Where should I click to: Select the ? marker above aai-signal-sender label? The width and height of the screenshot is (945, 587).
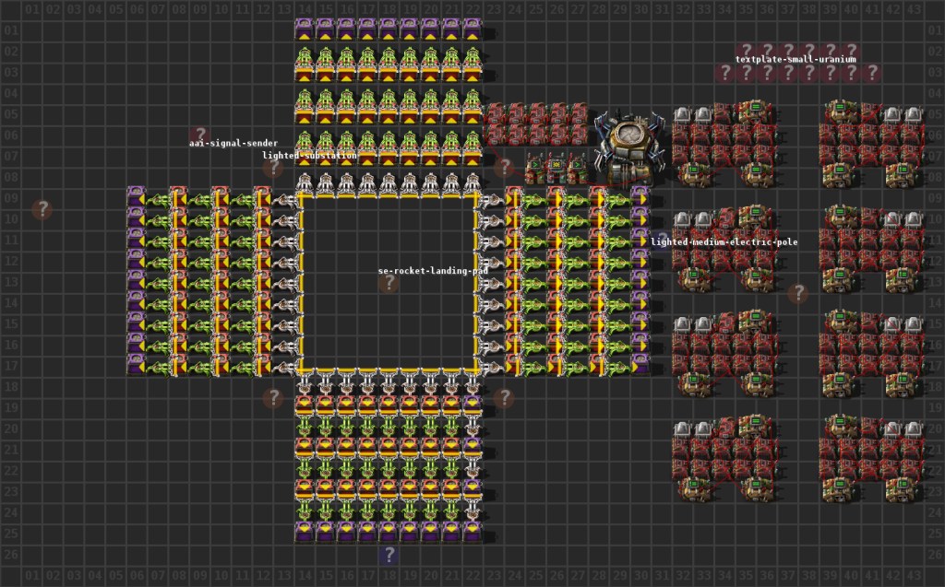pyautogui.click(x=200, y=135)
